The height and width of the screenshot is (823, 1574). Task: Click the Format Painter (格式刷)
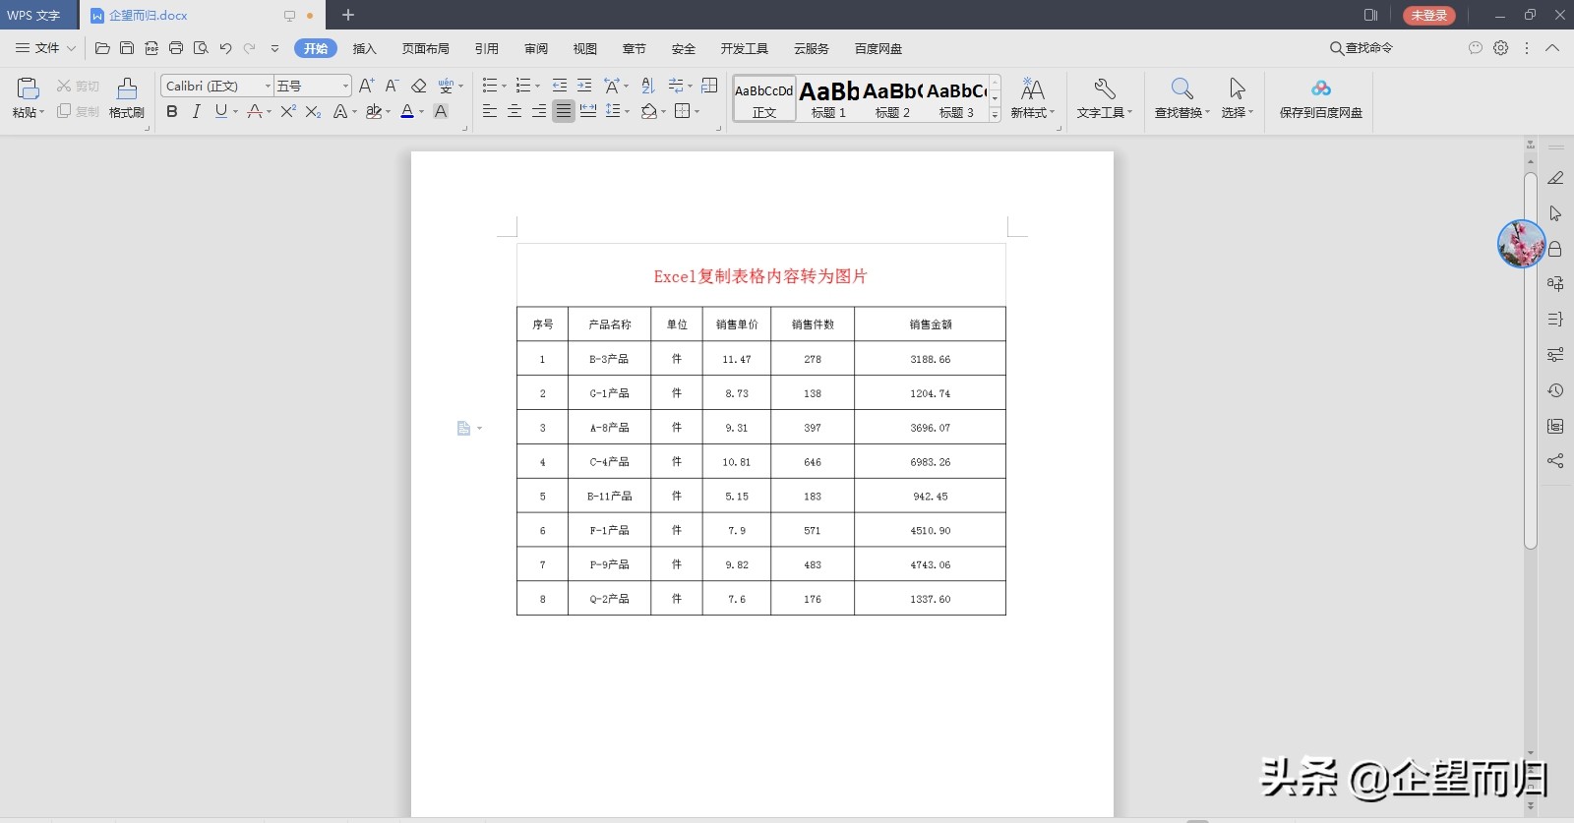coord(126,98)
